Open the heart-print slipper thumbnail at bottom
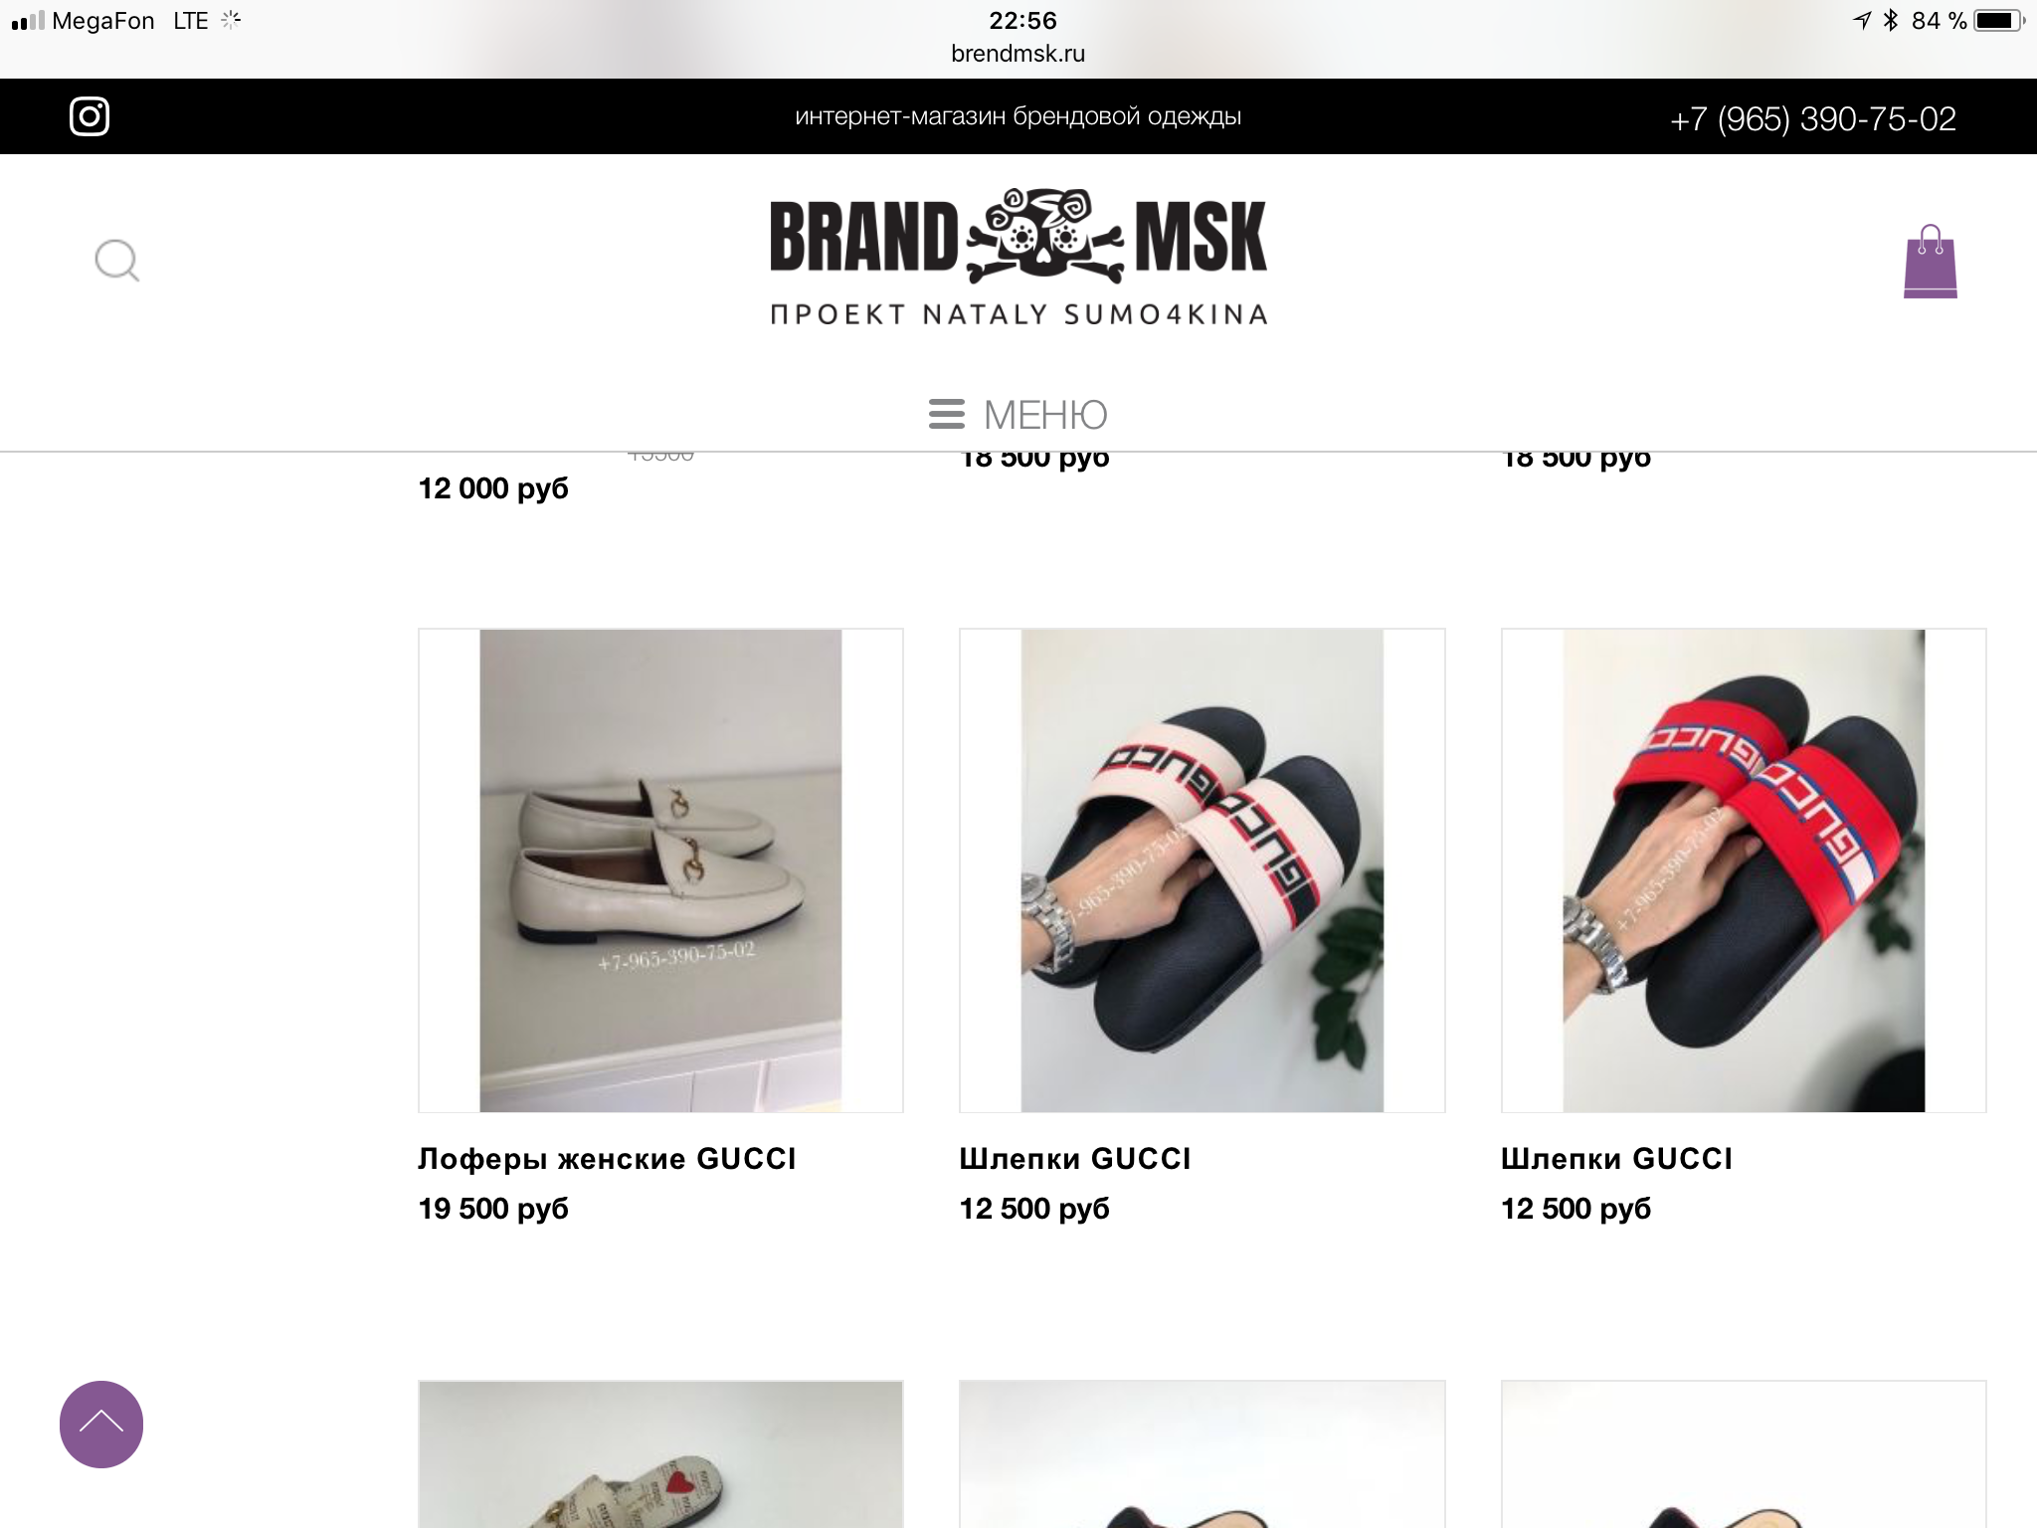 click(660, 1454)
